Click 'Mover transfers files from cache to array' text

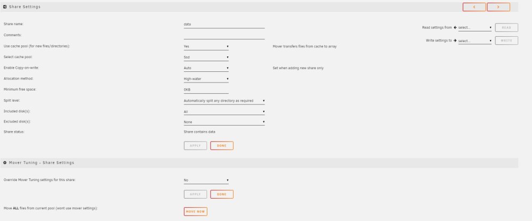click(x=305, y=46)
